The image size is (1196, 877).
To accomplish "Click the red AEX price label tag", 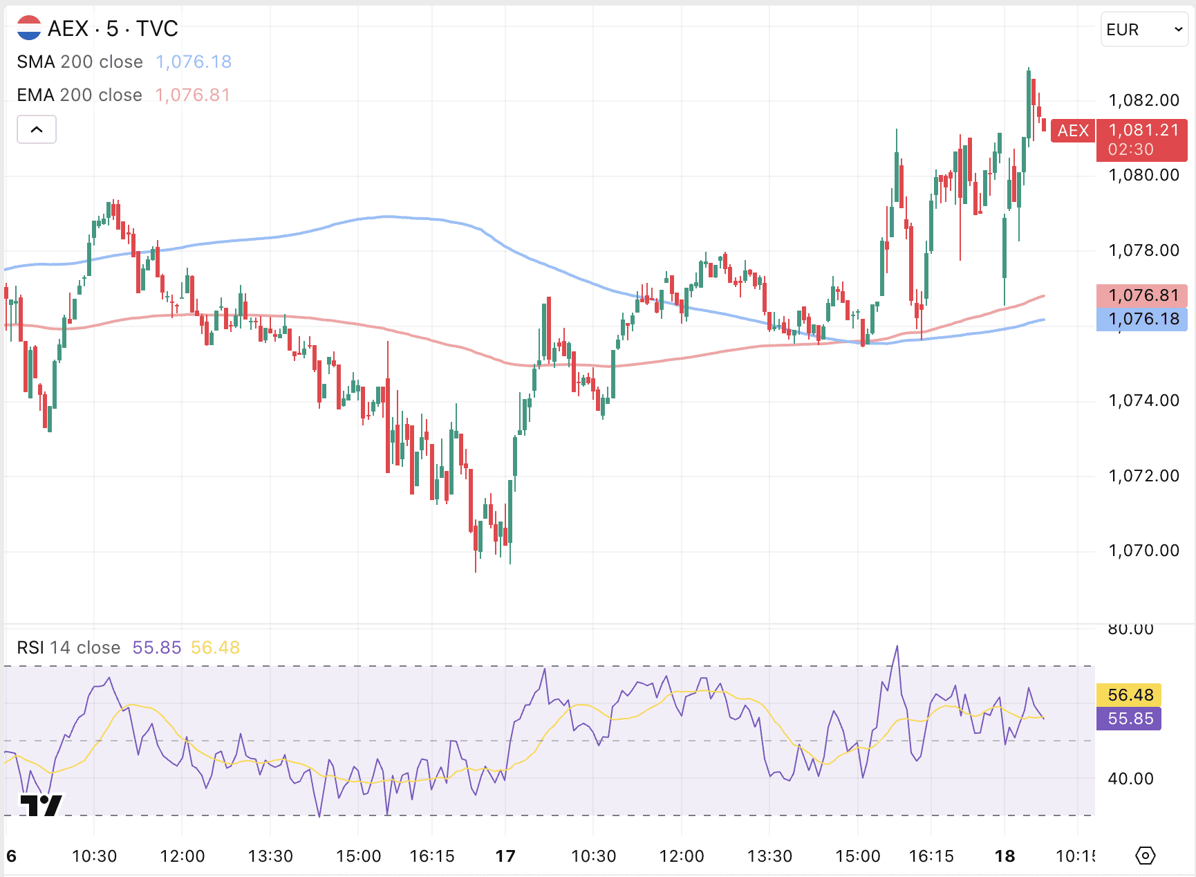I will click(x=1073, y=131).
